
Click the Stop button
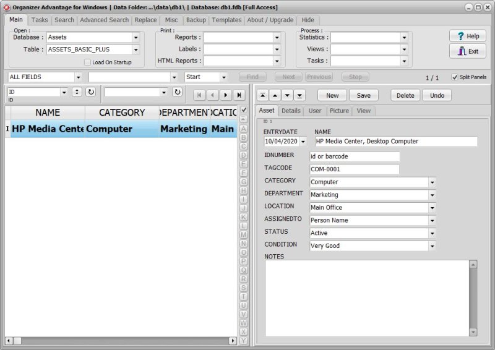pos(355,77)
